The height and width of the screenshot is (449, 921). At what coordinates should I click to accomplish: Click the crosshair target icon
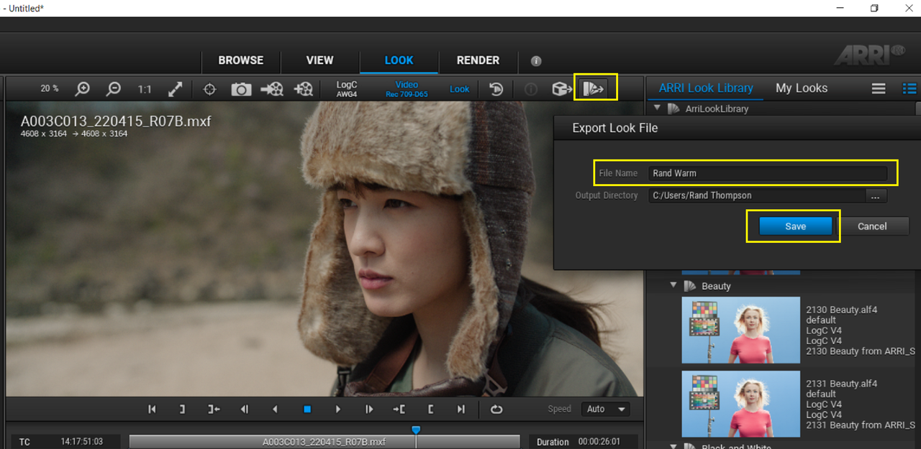[x=209, y=89]
